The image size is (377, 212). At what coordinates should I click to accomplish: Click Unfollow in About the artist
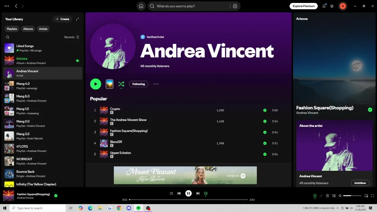coord(360,183)
